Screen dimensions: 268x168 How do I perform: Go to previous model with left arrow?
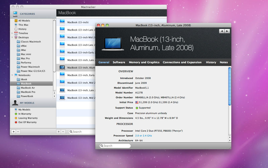click(222, 31)
